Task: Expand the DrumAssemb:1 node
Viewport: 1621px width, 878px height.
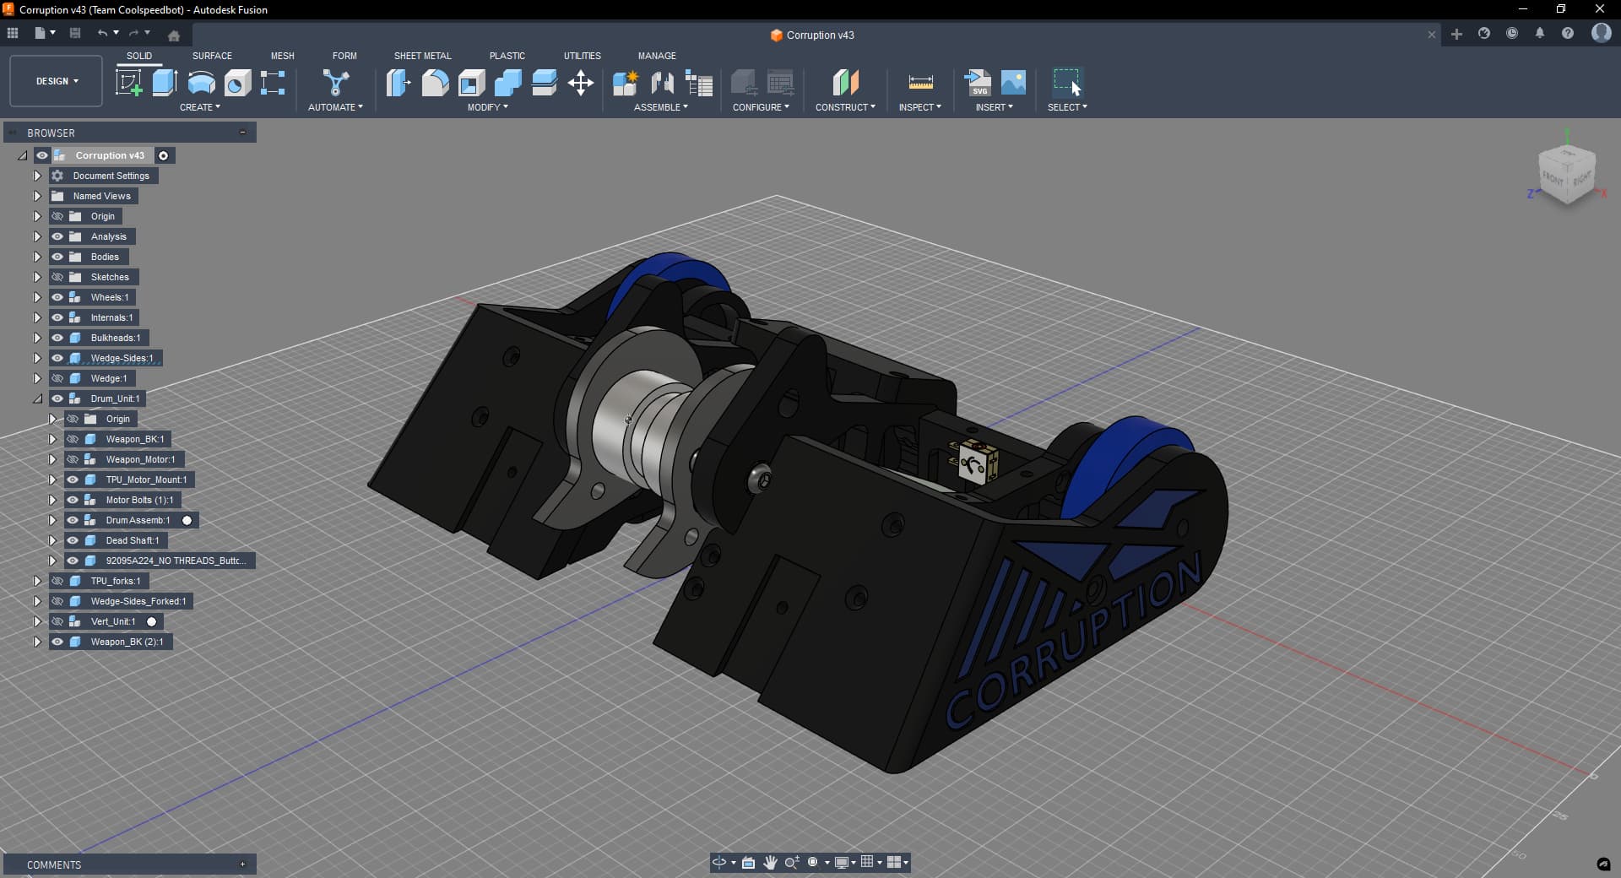Action: click(52, 520)
